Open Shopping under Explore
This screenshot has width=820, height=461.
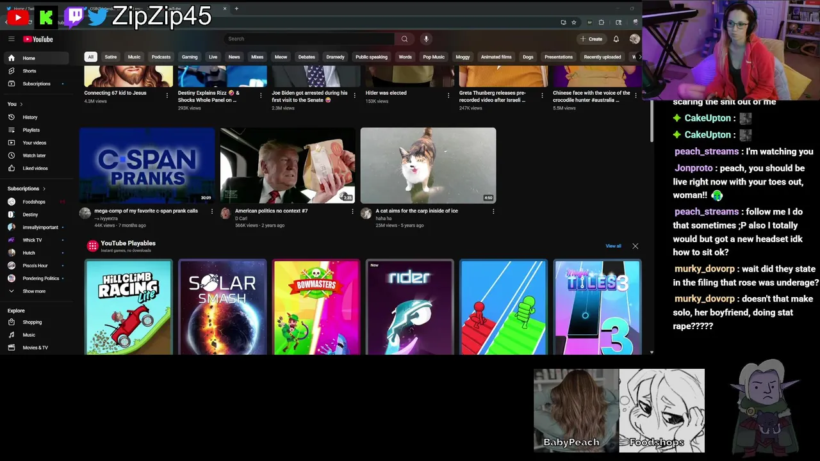37,322
